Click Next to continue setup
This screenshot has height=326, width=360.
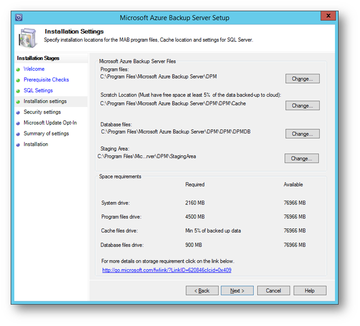point(237,291)
